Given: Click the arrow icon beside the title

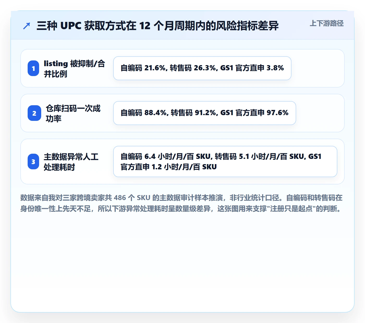Looking at the screenshot, I should 27,26.
